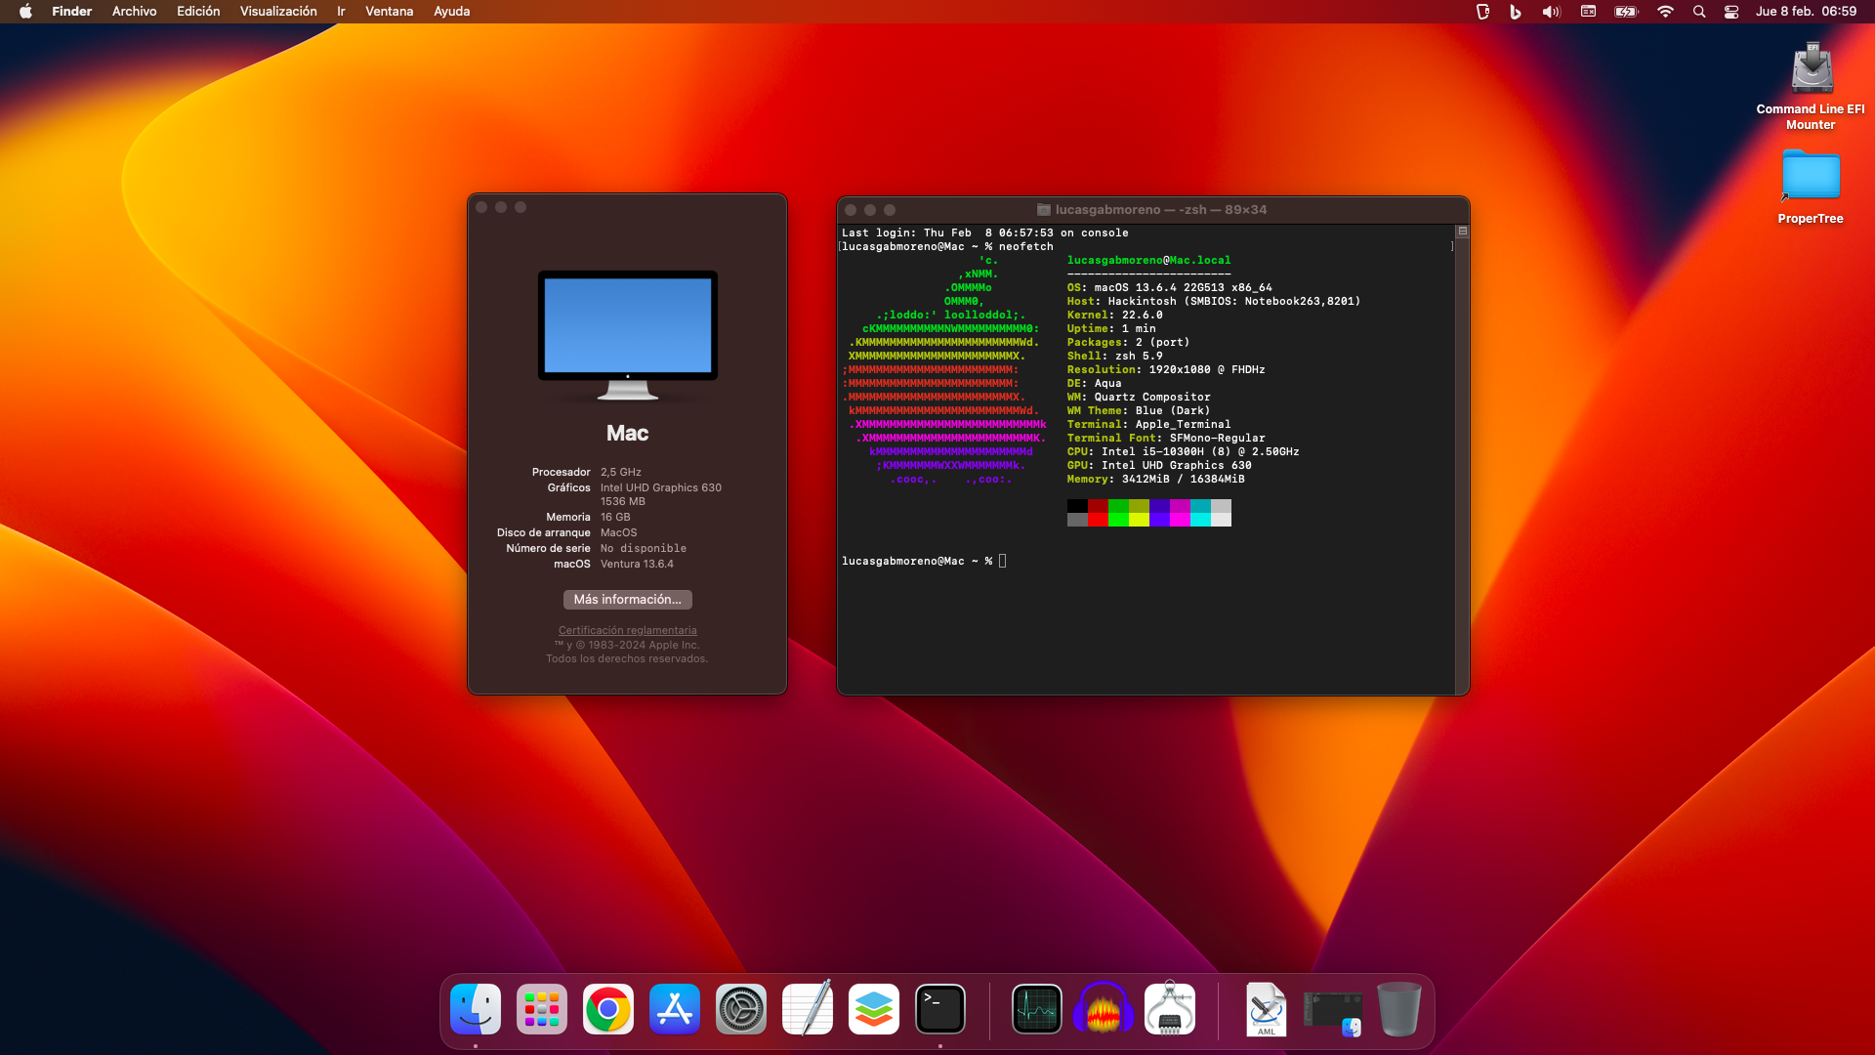Image resolution: width=1875 pixels, height=1055 pixels.
Task: Launch App Store from the dock
Action: [x=675, y=1009]
